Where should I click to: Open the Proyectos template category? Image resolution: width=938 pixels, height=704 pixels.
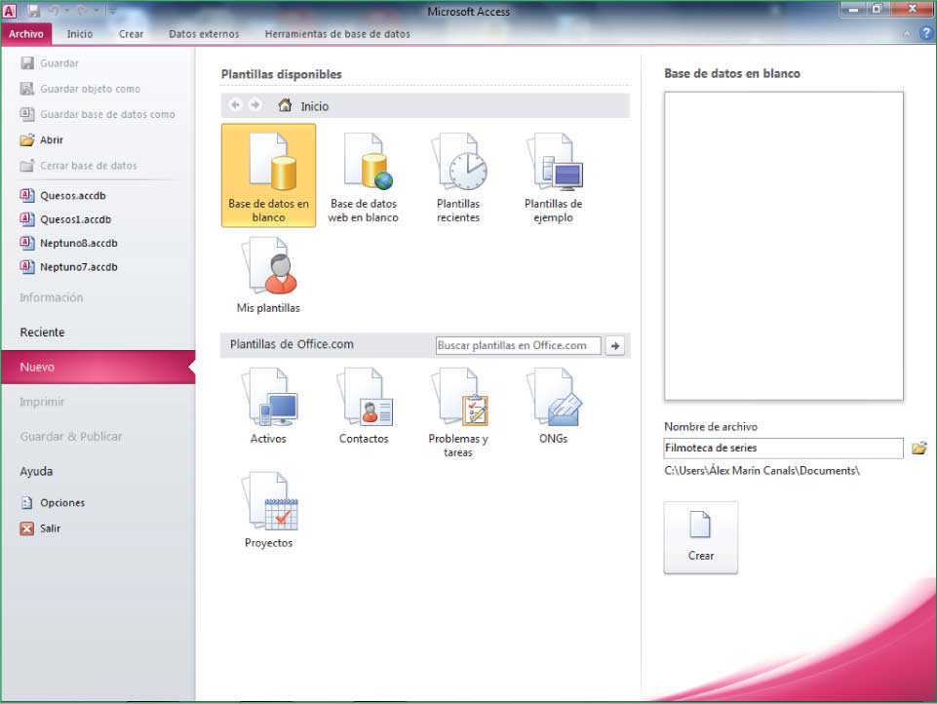[268, 510]
